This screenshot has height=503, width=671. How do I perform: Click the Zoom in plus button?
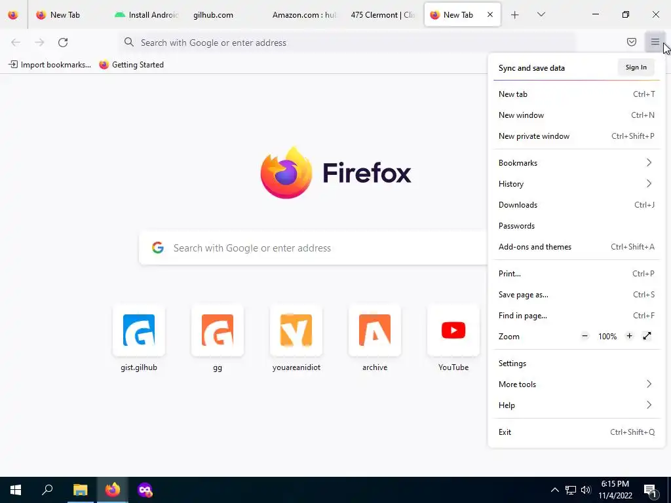coord(629,336)
